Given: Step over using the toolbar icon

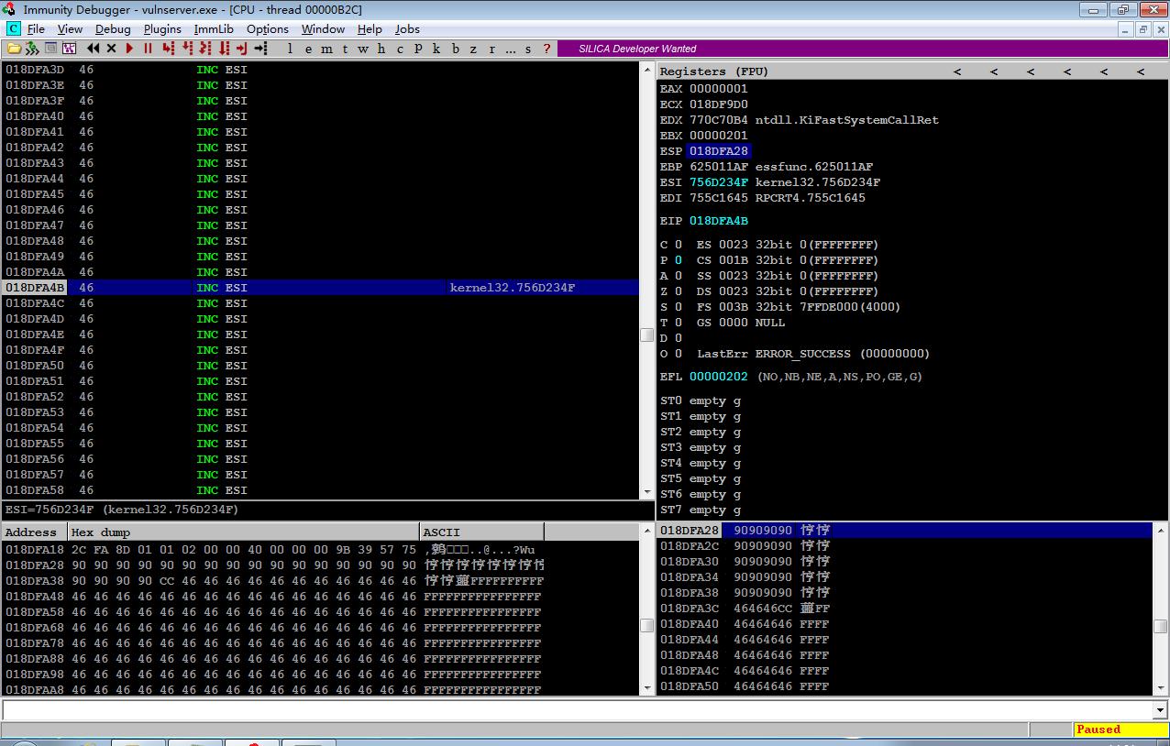Looking at the screenshot, I should pos(187,49).
